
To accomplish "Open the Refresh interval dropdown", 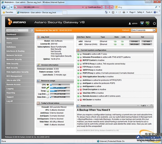I will [x=154, y=30].
